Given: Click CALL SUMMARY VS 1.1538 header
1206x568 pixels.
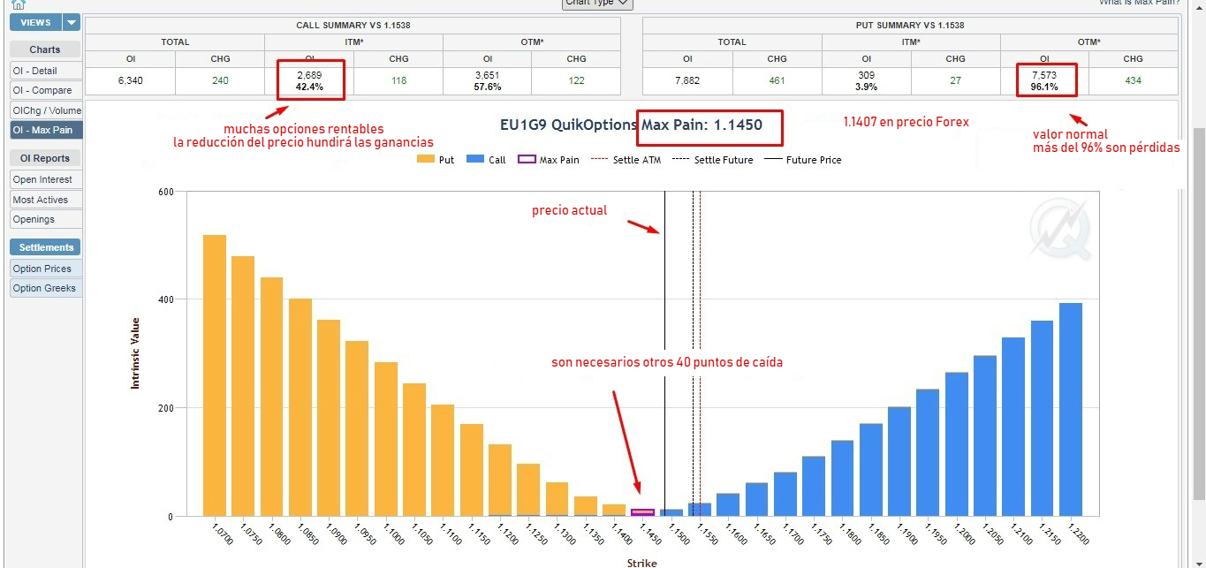Looking at the screenshot, I should tap(353, 26).
